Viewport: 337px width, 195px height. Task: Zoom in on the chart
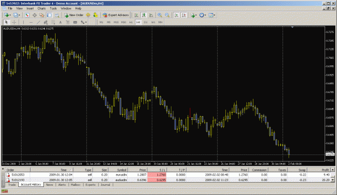[160, 15]
